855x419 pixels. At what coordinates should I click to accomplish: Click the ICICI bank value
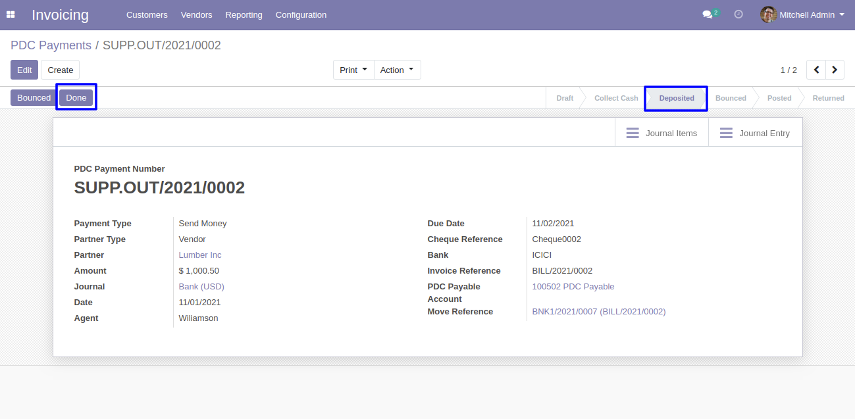(x=542, y=255)
